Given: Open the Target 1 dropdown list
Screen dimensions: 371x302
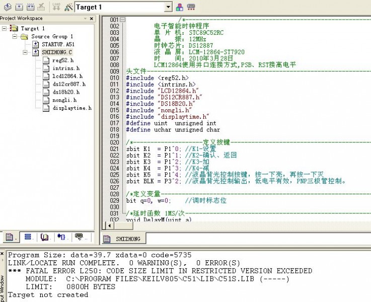Looking at the screenshot, I should point(168,7).
